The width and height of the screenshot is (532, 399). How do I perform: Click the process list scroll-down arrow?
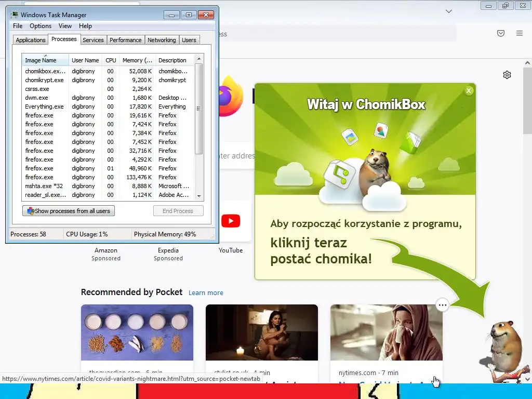coord(199,196)
